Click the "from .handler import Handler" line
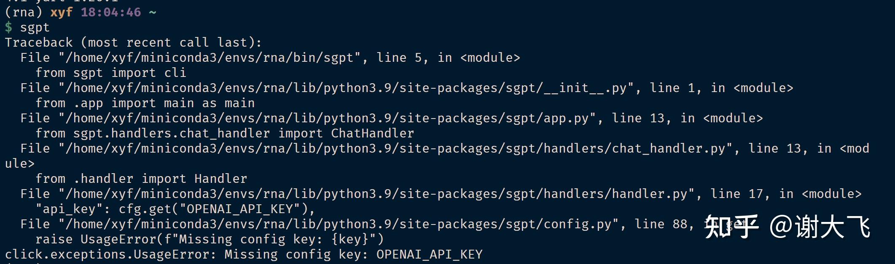This screenshot has height=264, width=895. click(141, 179)
